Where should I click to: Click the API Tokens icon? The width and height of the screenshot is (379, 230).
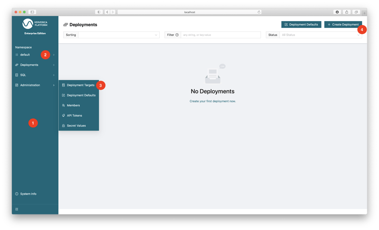[63, 115]
